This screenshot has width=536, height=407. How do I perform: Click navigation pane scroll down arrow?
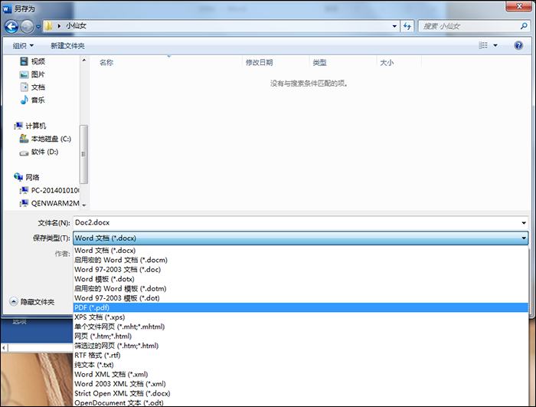(x=83, y=205)
